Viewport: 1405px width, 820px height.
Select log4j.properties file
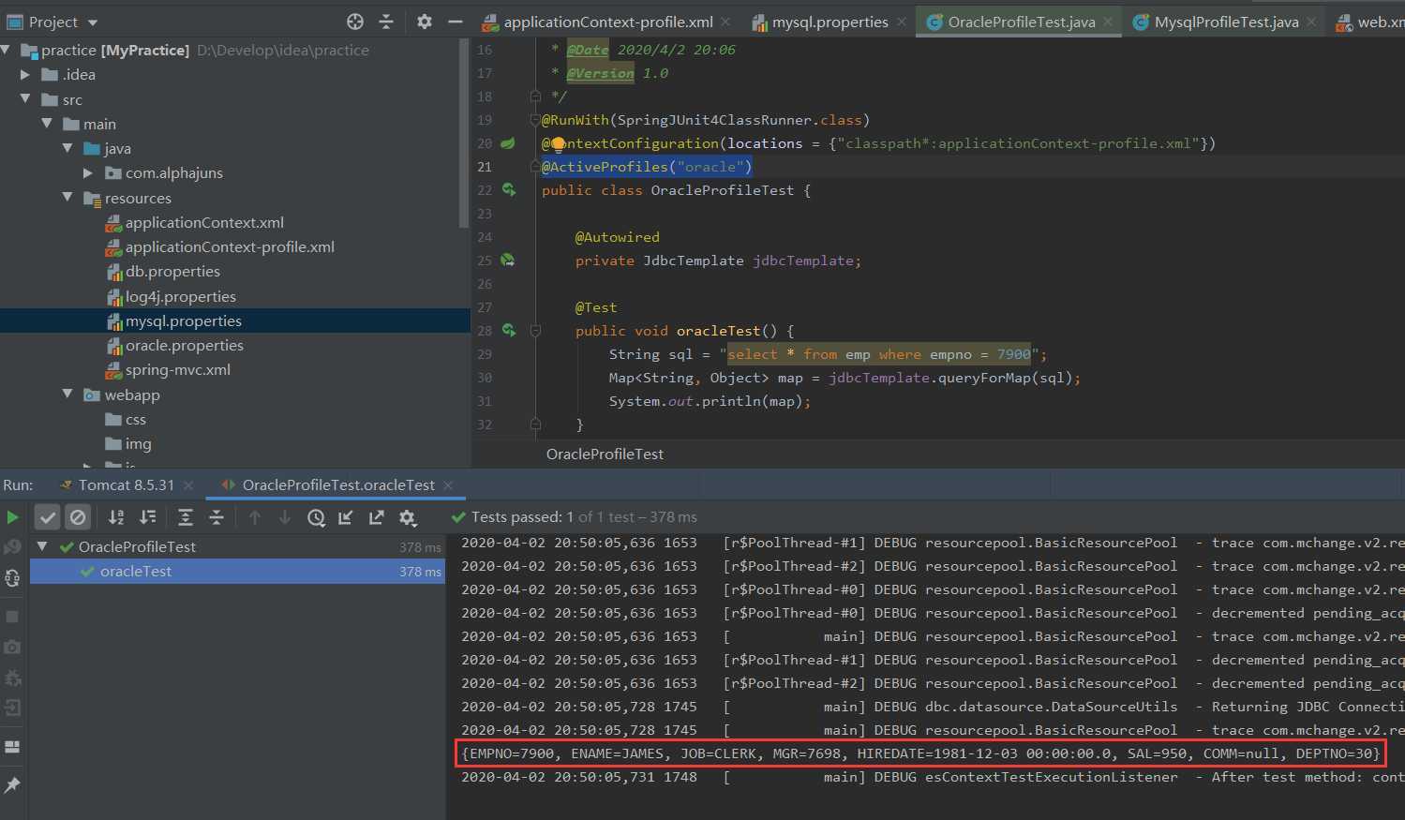181,297
